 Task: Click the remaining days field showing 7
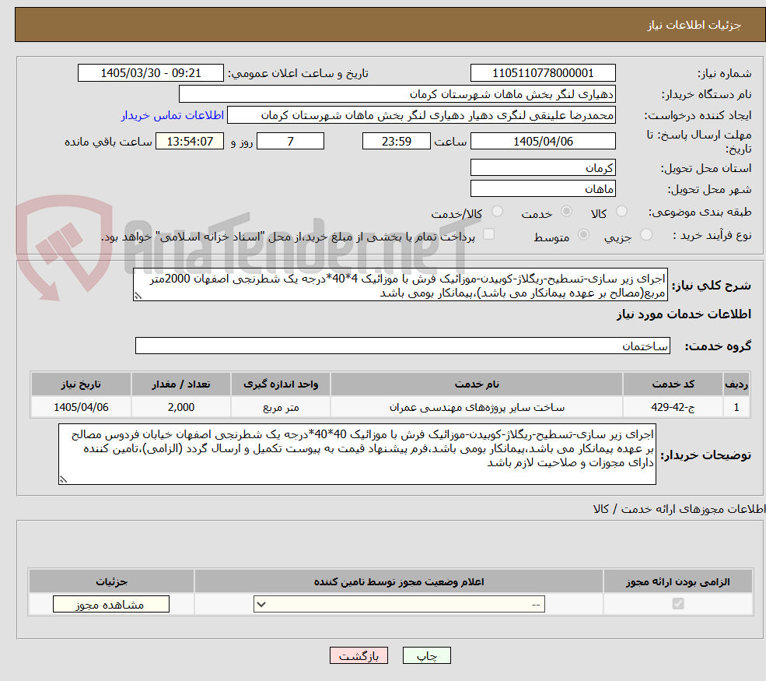tap(290, 142)
